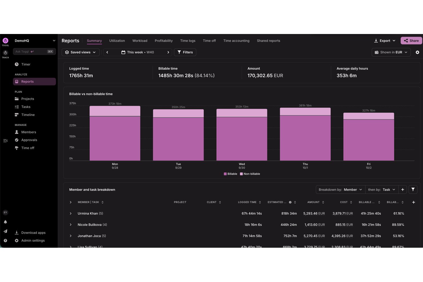Switch to the Utilization tab
Image resolution: width=423 pixels, height=282 pixels.
(x=117, y=41)
